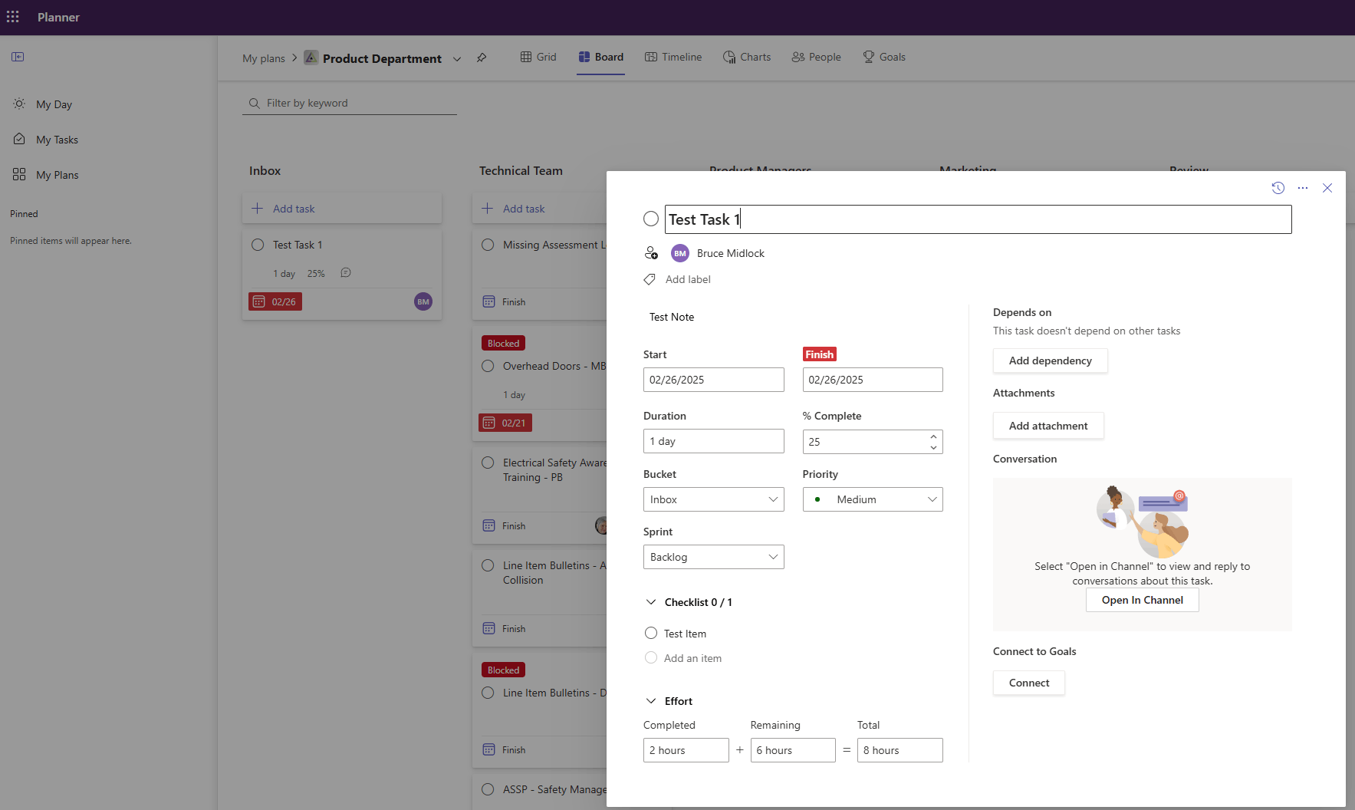Open the Bucket dropdown showing Inbox
The width and height of the screenshot is (1355, 810).
713,499
